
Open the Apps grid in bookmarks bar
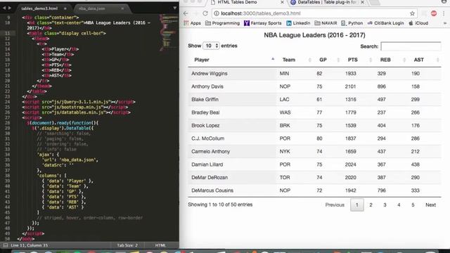(x=192, y=23)
